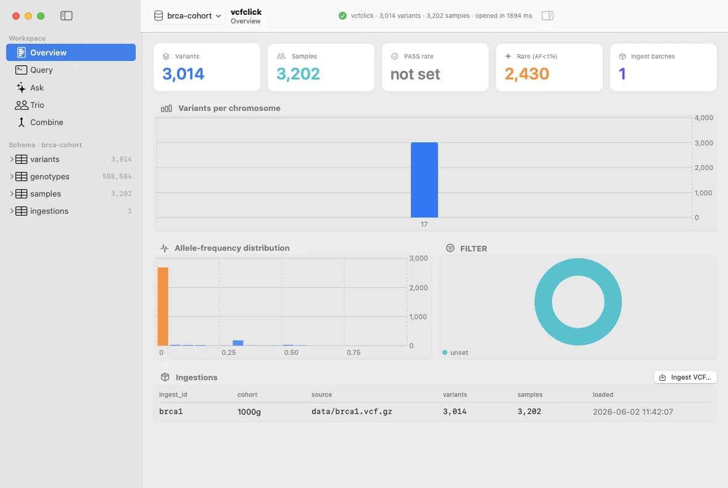Viewport: 728px width, 488px height.
Task: Click the 2026-06-02 11:42:07 loaded timestamp
Action: (633, 412)
